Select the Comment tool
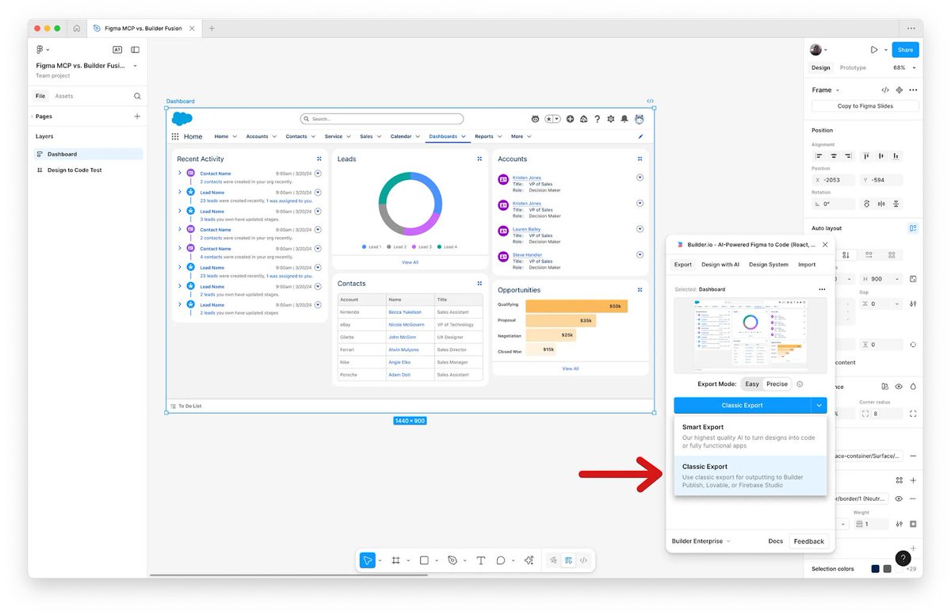The image size is (951, 615). tap(501, 560)
